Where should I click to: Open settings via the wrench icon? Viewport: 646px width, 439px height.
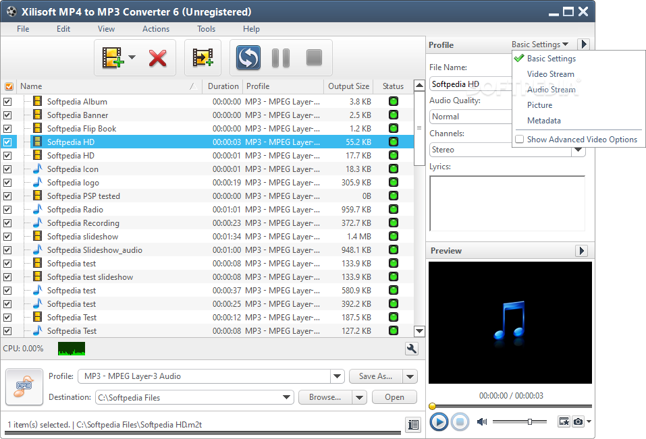click(x=412, y=349)
